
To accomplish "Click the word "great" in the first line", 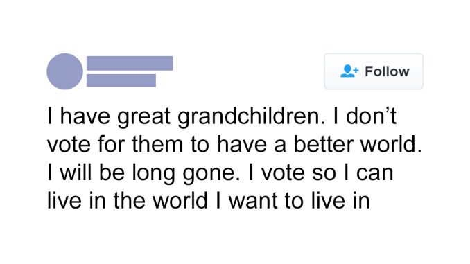I will tap(144, 117).
